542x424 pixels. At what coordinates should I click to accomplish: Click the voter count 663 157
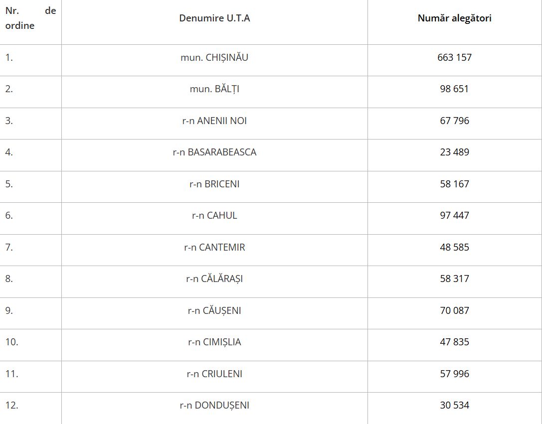[455, 57]
